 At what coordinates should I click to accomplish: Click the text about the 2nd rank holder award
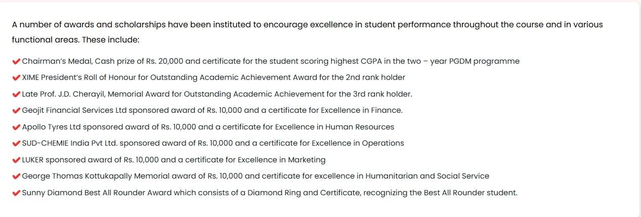pyautogui.click(x=213, y=77)
